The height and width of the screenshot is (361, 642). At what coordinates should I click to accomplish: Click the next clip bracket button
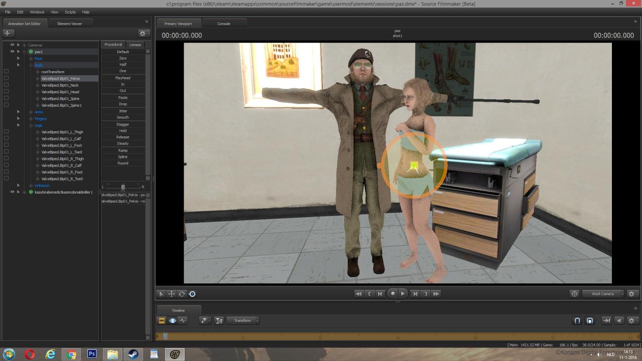[425, 294]
